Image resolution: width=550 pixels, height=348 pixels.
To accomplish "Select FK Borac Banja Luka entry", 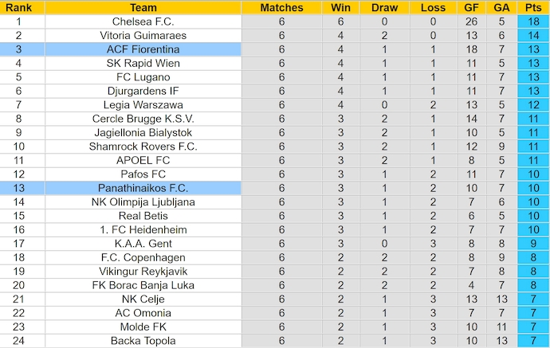I will tap(143, 285).
